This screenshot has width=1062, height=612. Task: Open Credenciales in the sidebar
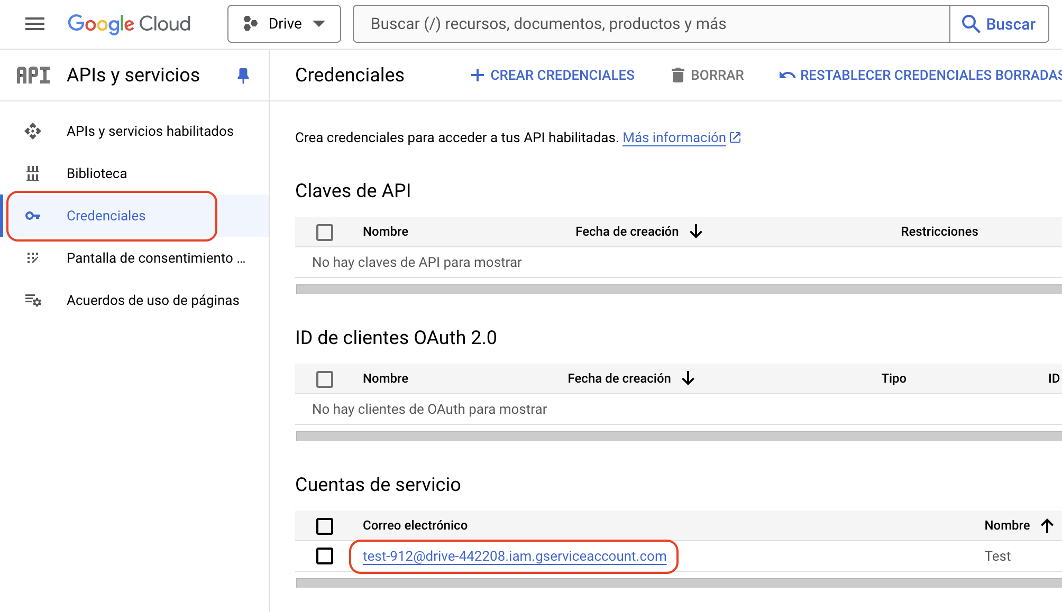coord(106,216)
